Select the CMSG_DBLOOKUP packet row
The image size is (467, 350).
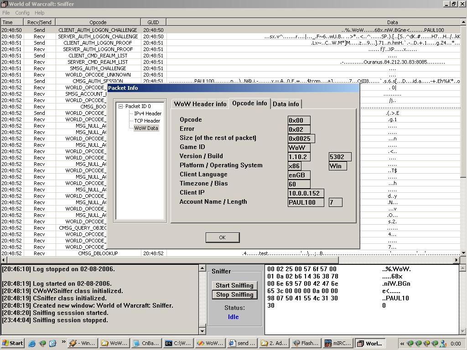[x=230, y=253]
